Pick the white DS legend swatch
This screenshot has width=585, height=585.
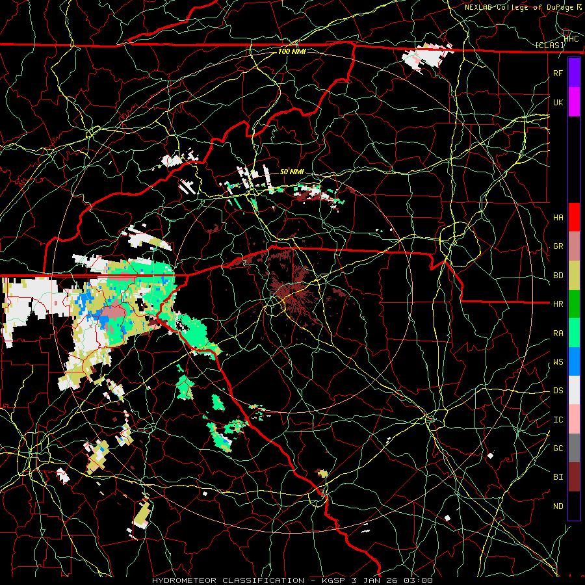click(574, 390)
